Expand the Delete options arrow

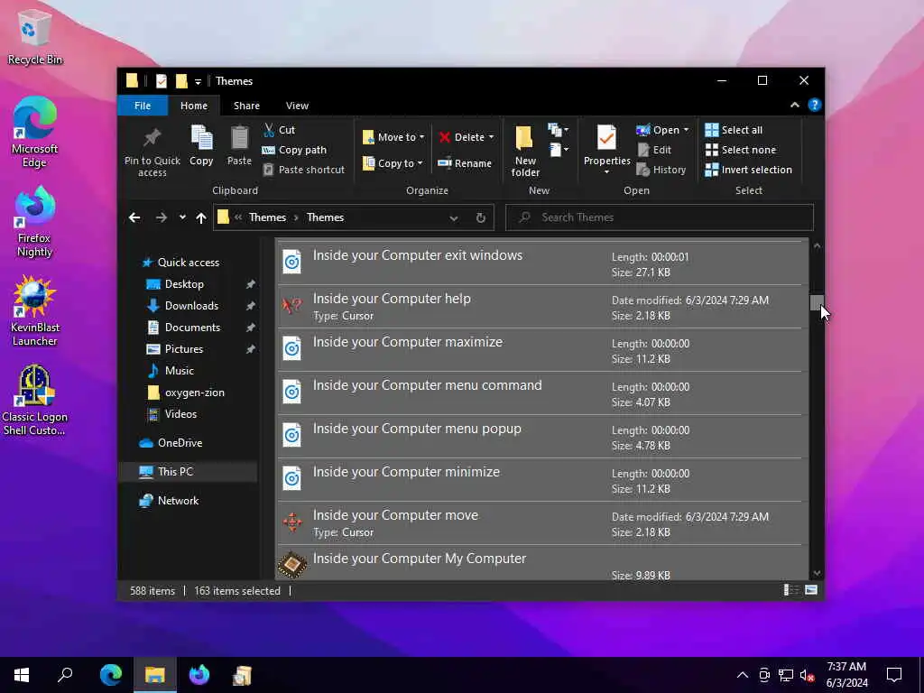point(491,137)
